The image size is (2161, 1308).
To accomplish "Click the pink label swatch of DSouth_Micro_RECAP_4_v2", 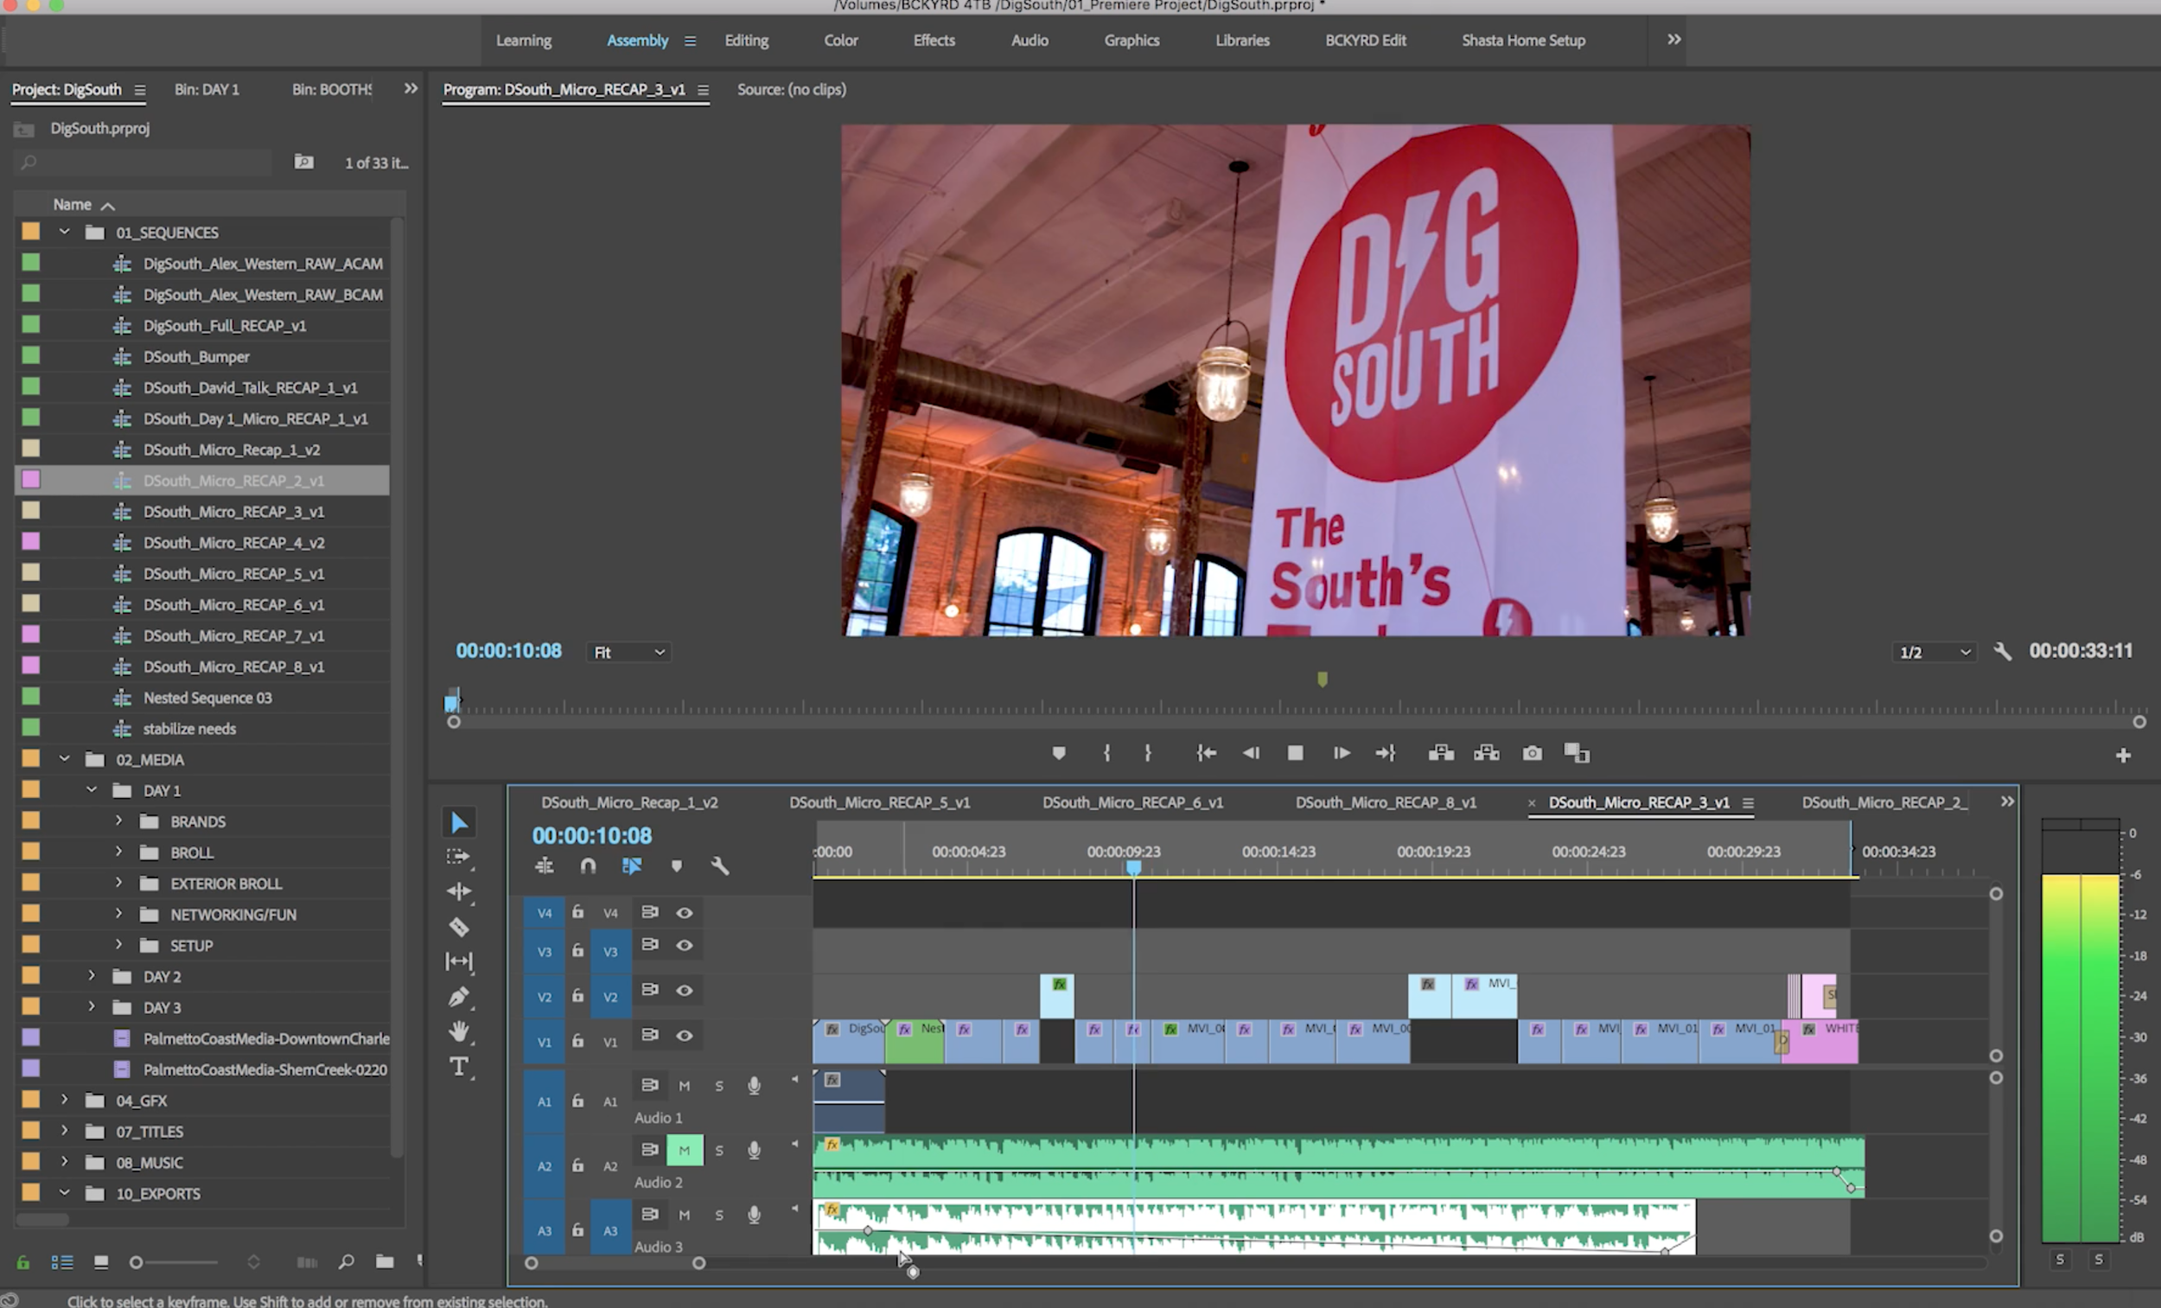I will (31, 542).
